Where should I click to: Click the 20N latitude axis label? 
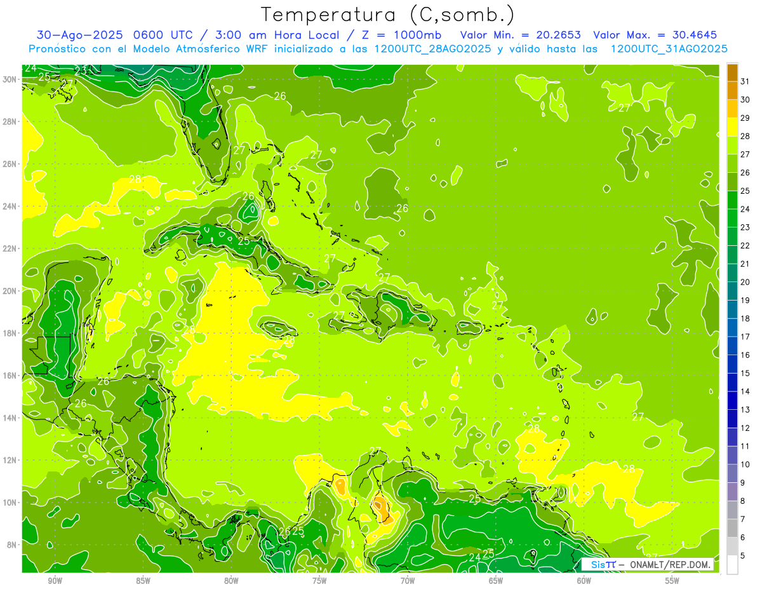pos(10,291)
